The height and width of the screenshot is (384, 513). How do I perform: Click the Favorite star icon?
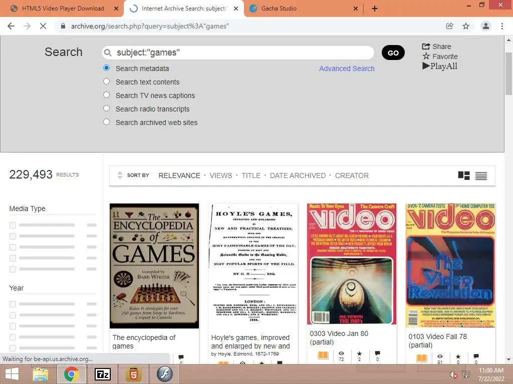[x=426, y=56]
